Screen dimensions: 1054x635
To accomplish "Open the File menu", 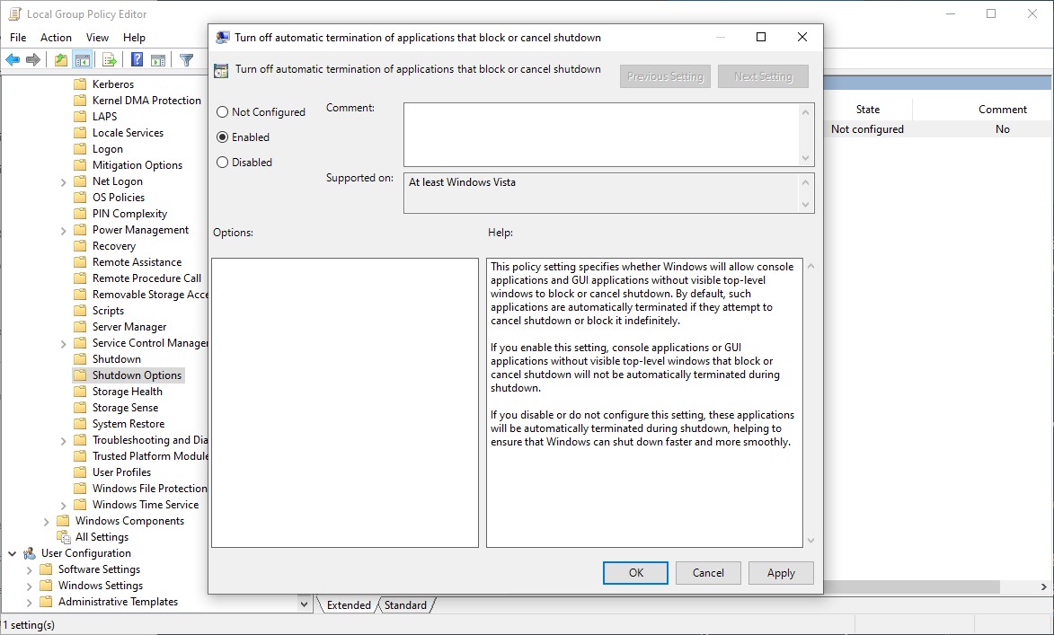I will coord(18,38).
